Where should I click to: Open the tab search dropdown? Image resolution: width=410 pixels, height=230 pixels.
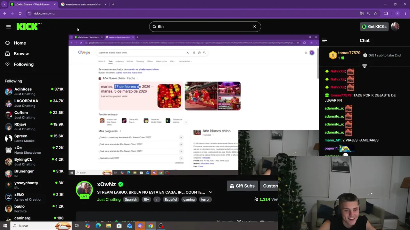4,4
